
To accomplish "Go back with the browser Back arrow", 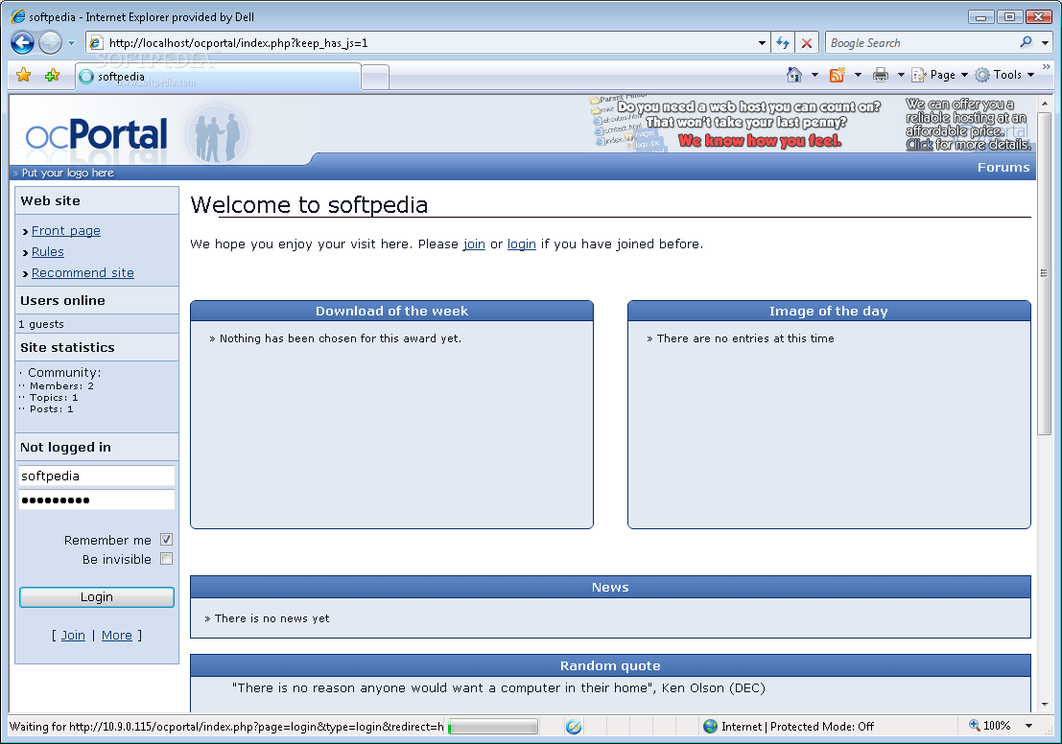I will coord(22,42).
